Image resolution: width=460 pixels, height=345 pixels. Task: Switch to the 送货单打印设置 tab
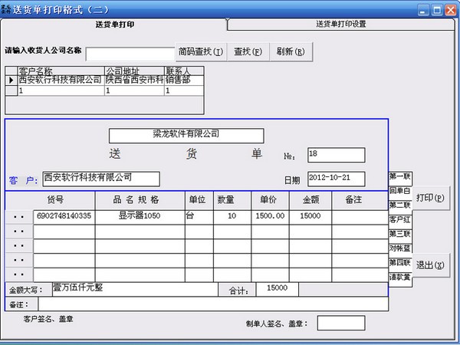(340, 24)
